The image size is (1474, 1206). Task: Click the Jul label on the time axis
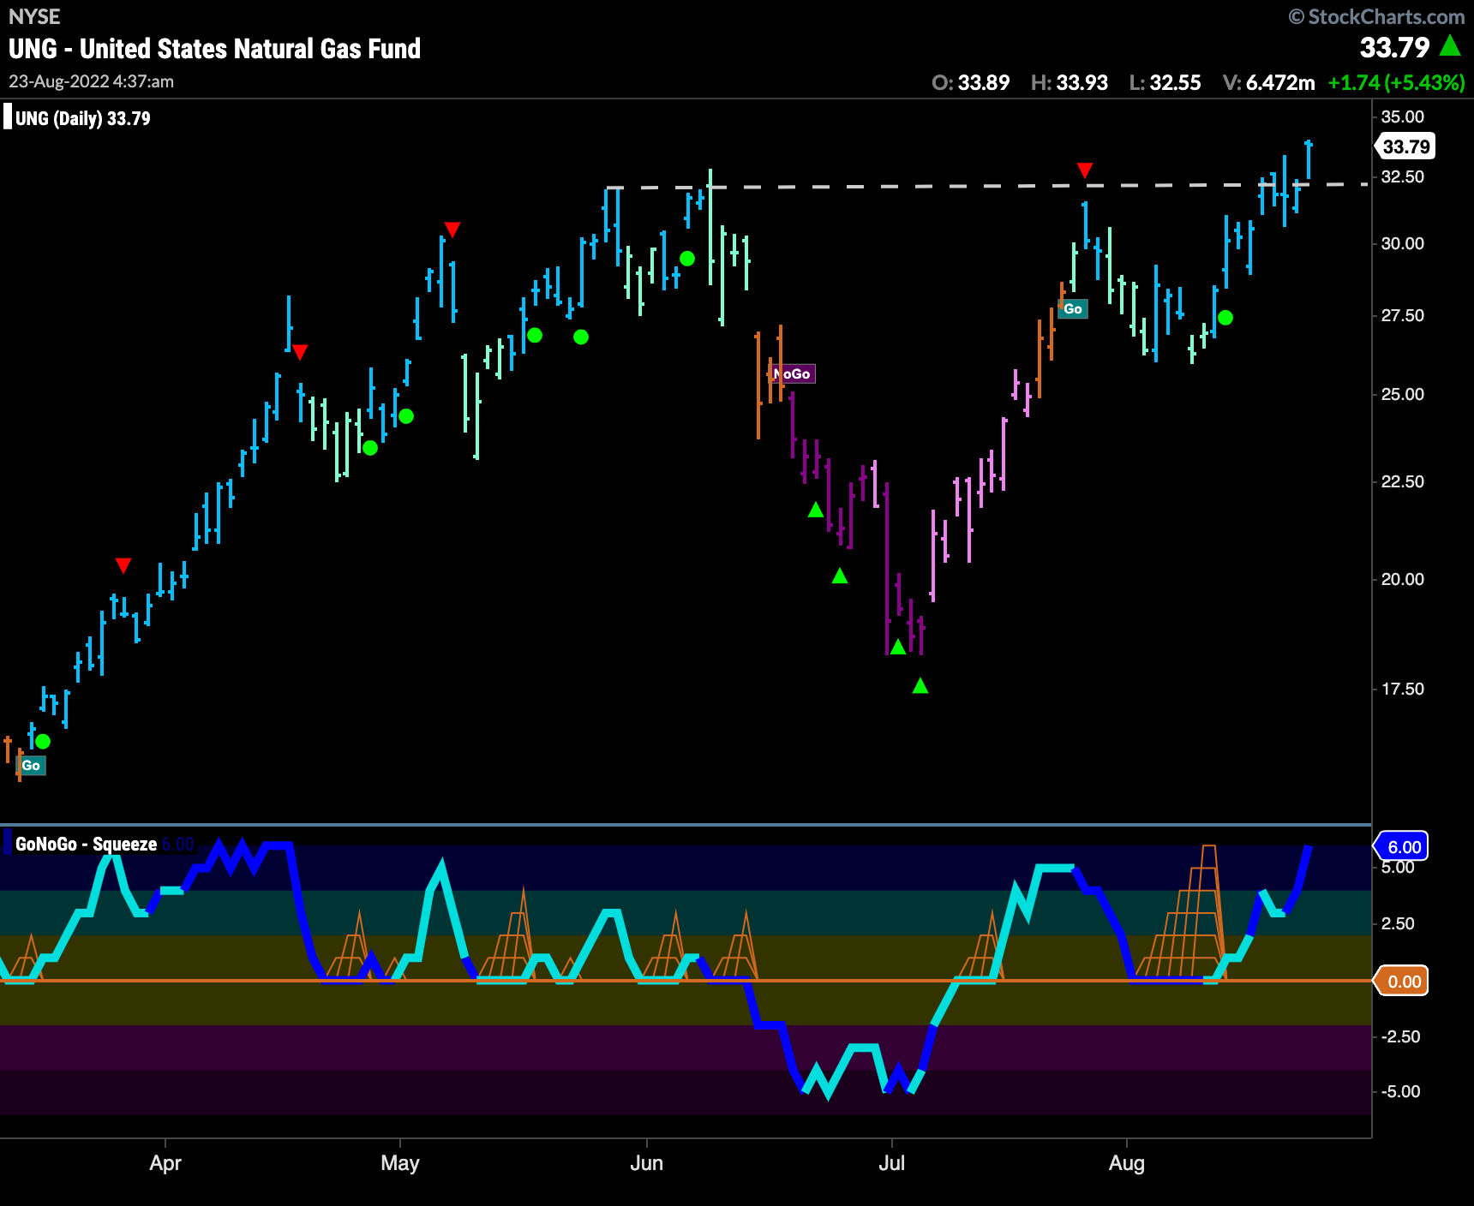(x=892, y=1163)
